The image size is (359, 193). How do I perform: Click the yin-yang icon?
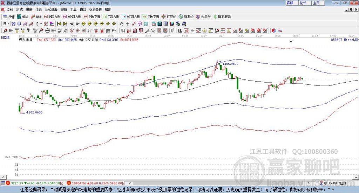274,30
